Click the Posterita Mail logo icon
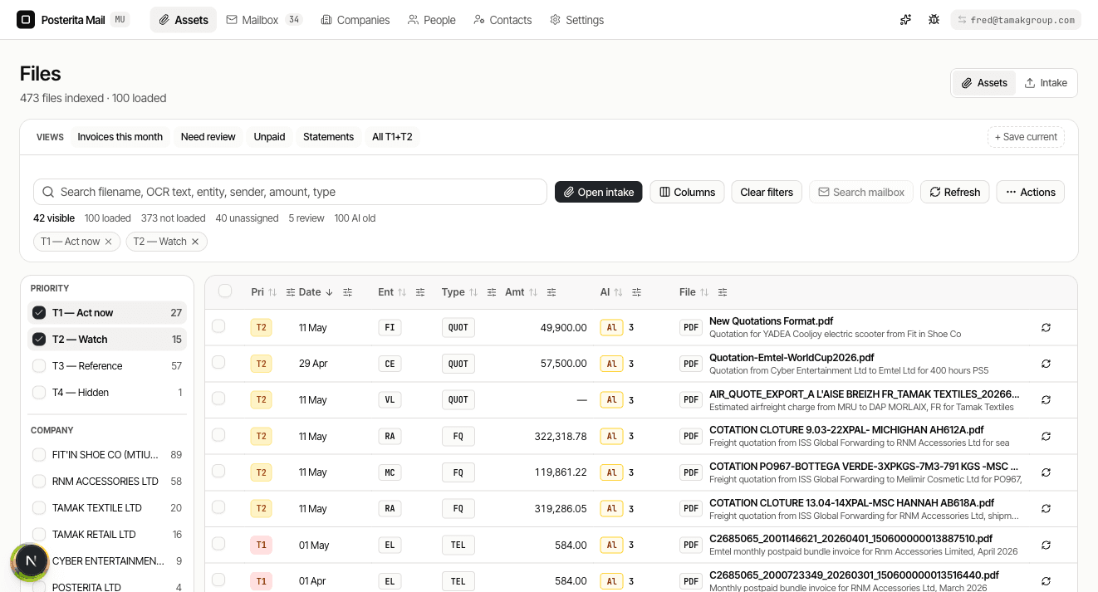The image size is (1098, 592). (x=26, y=20)
